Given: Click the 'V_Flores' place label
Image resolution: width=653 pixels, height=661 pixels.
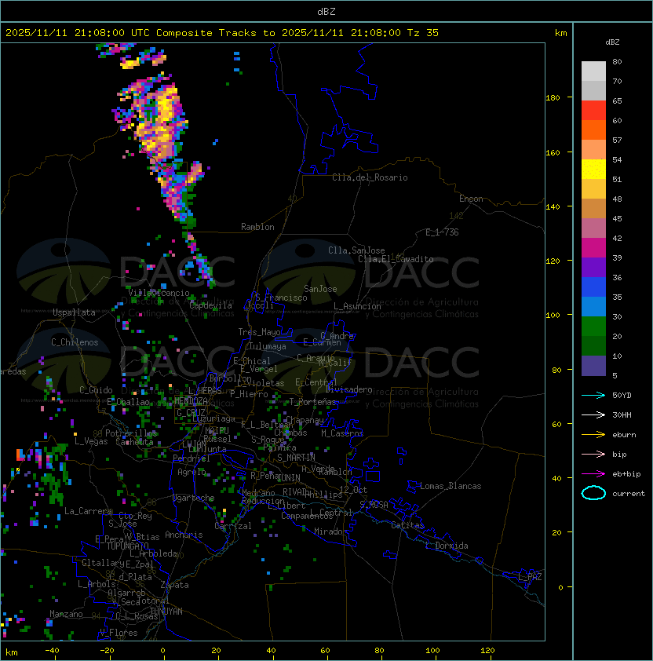Looking at the screenshot, I should point(119,633).
